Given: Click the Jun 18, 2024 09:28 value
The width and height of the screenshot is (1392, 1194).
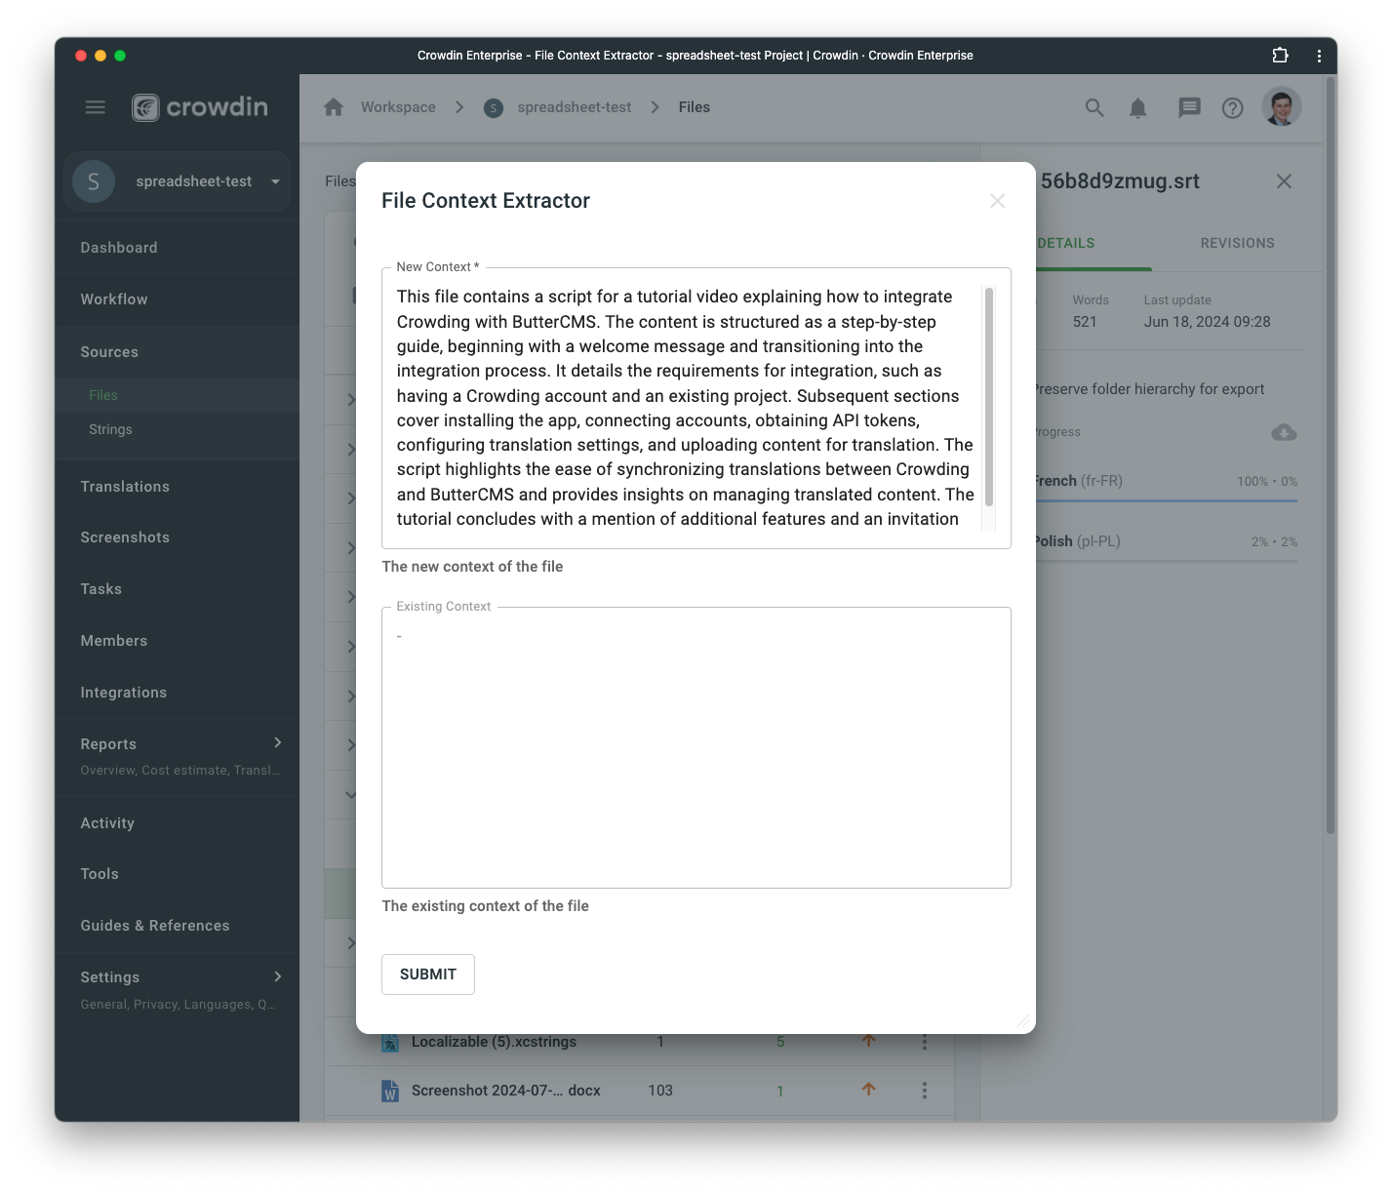Looking at the screenshot, I should coord(1207,322).
